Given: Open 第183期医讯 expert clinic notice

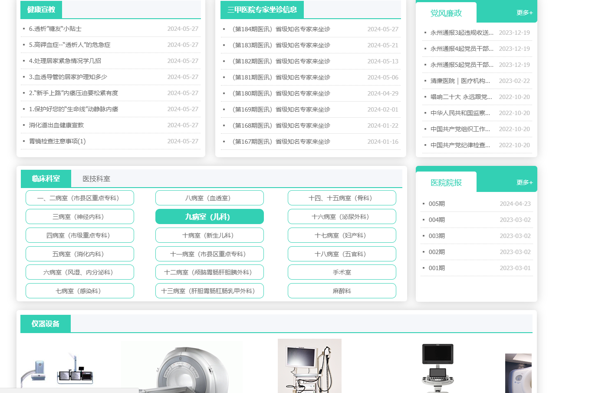Looking at the screenshot, I should click(280, 46).
